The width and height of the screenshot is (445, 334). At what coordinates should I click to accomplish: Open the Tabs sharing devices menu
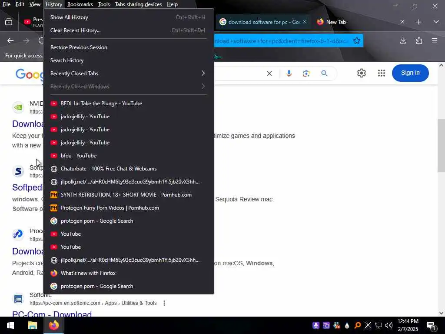tap(138, 4)
